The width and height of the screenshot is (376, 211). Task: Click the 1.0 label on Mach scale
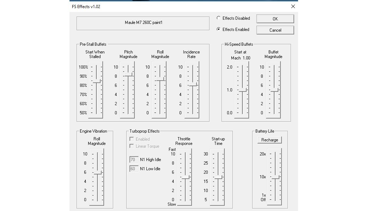pos(230,90)
